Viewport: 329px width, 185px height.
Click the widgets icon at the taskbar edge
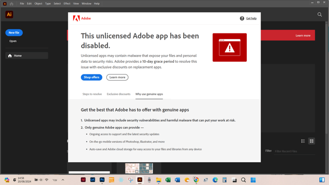322,180
